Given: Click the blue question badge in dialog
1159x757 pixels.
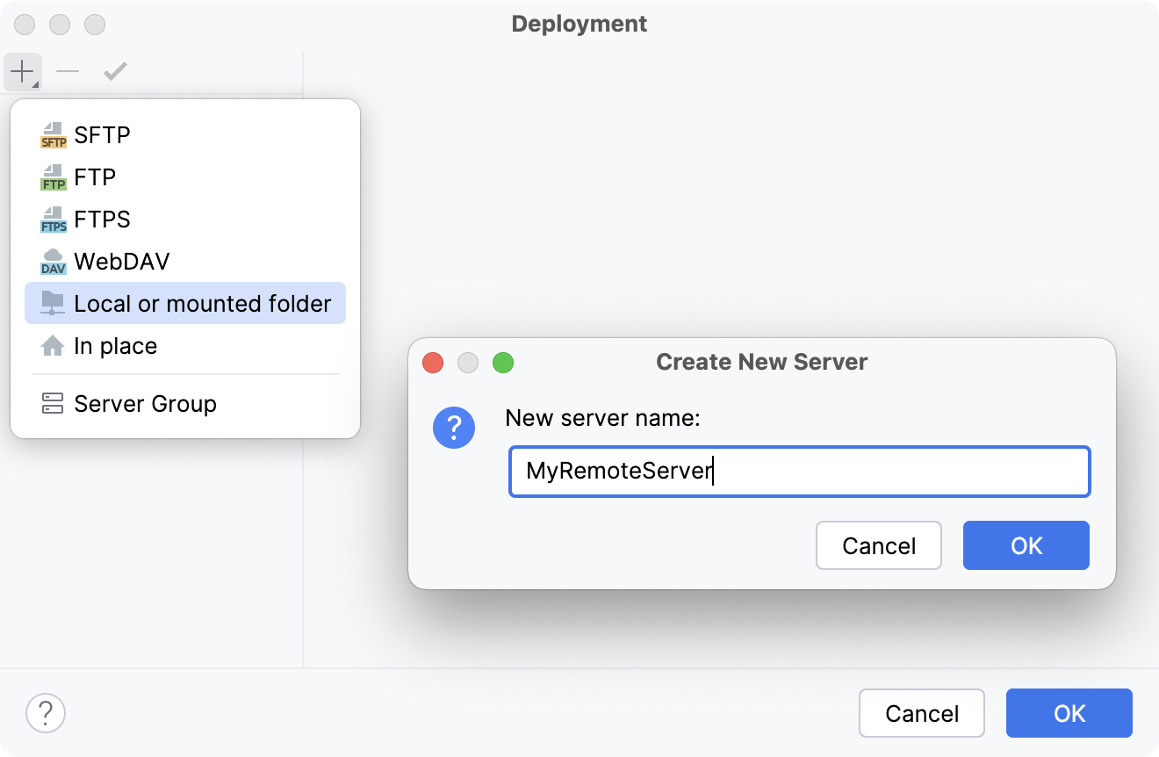Looking at the screenshot, I should click(x=454, y=428).
